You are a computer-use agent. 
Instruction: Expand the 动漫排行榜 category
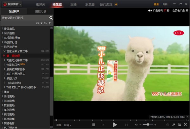click(3, 42)
